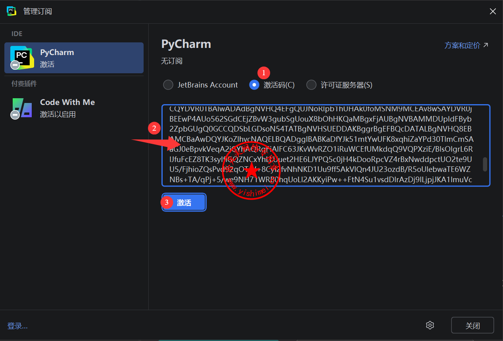The width and height of the screenshot is (503, 341).
Task: Click the red step 1 badge
Action: 263,73
